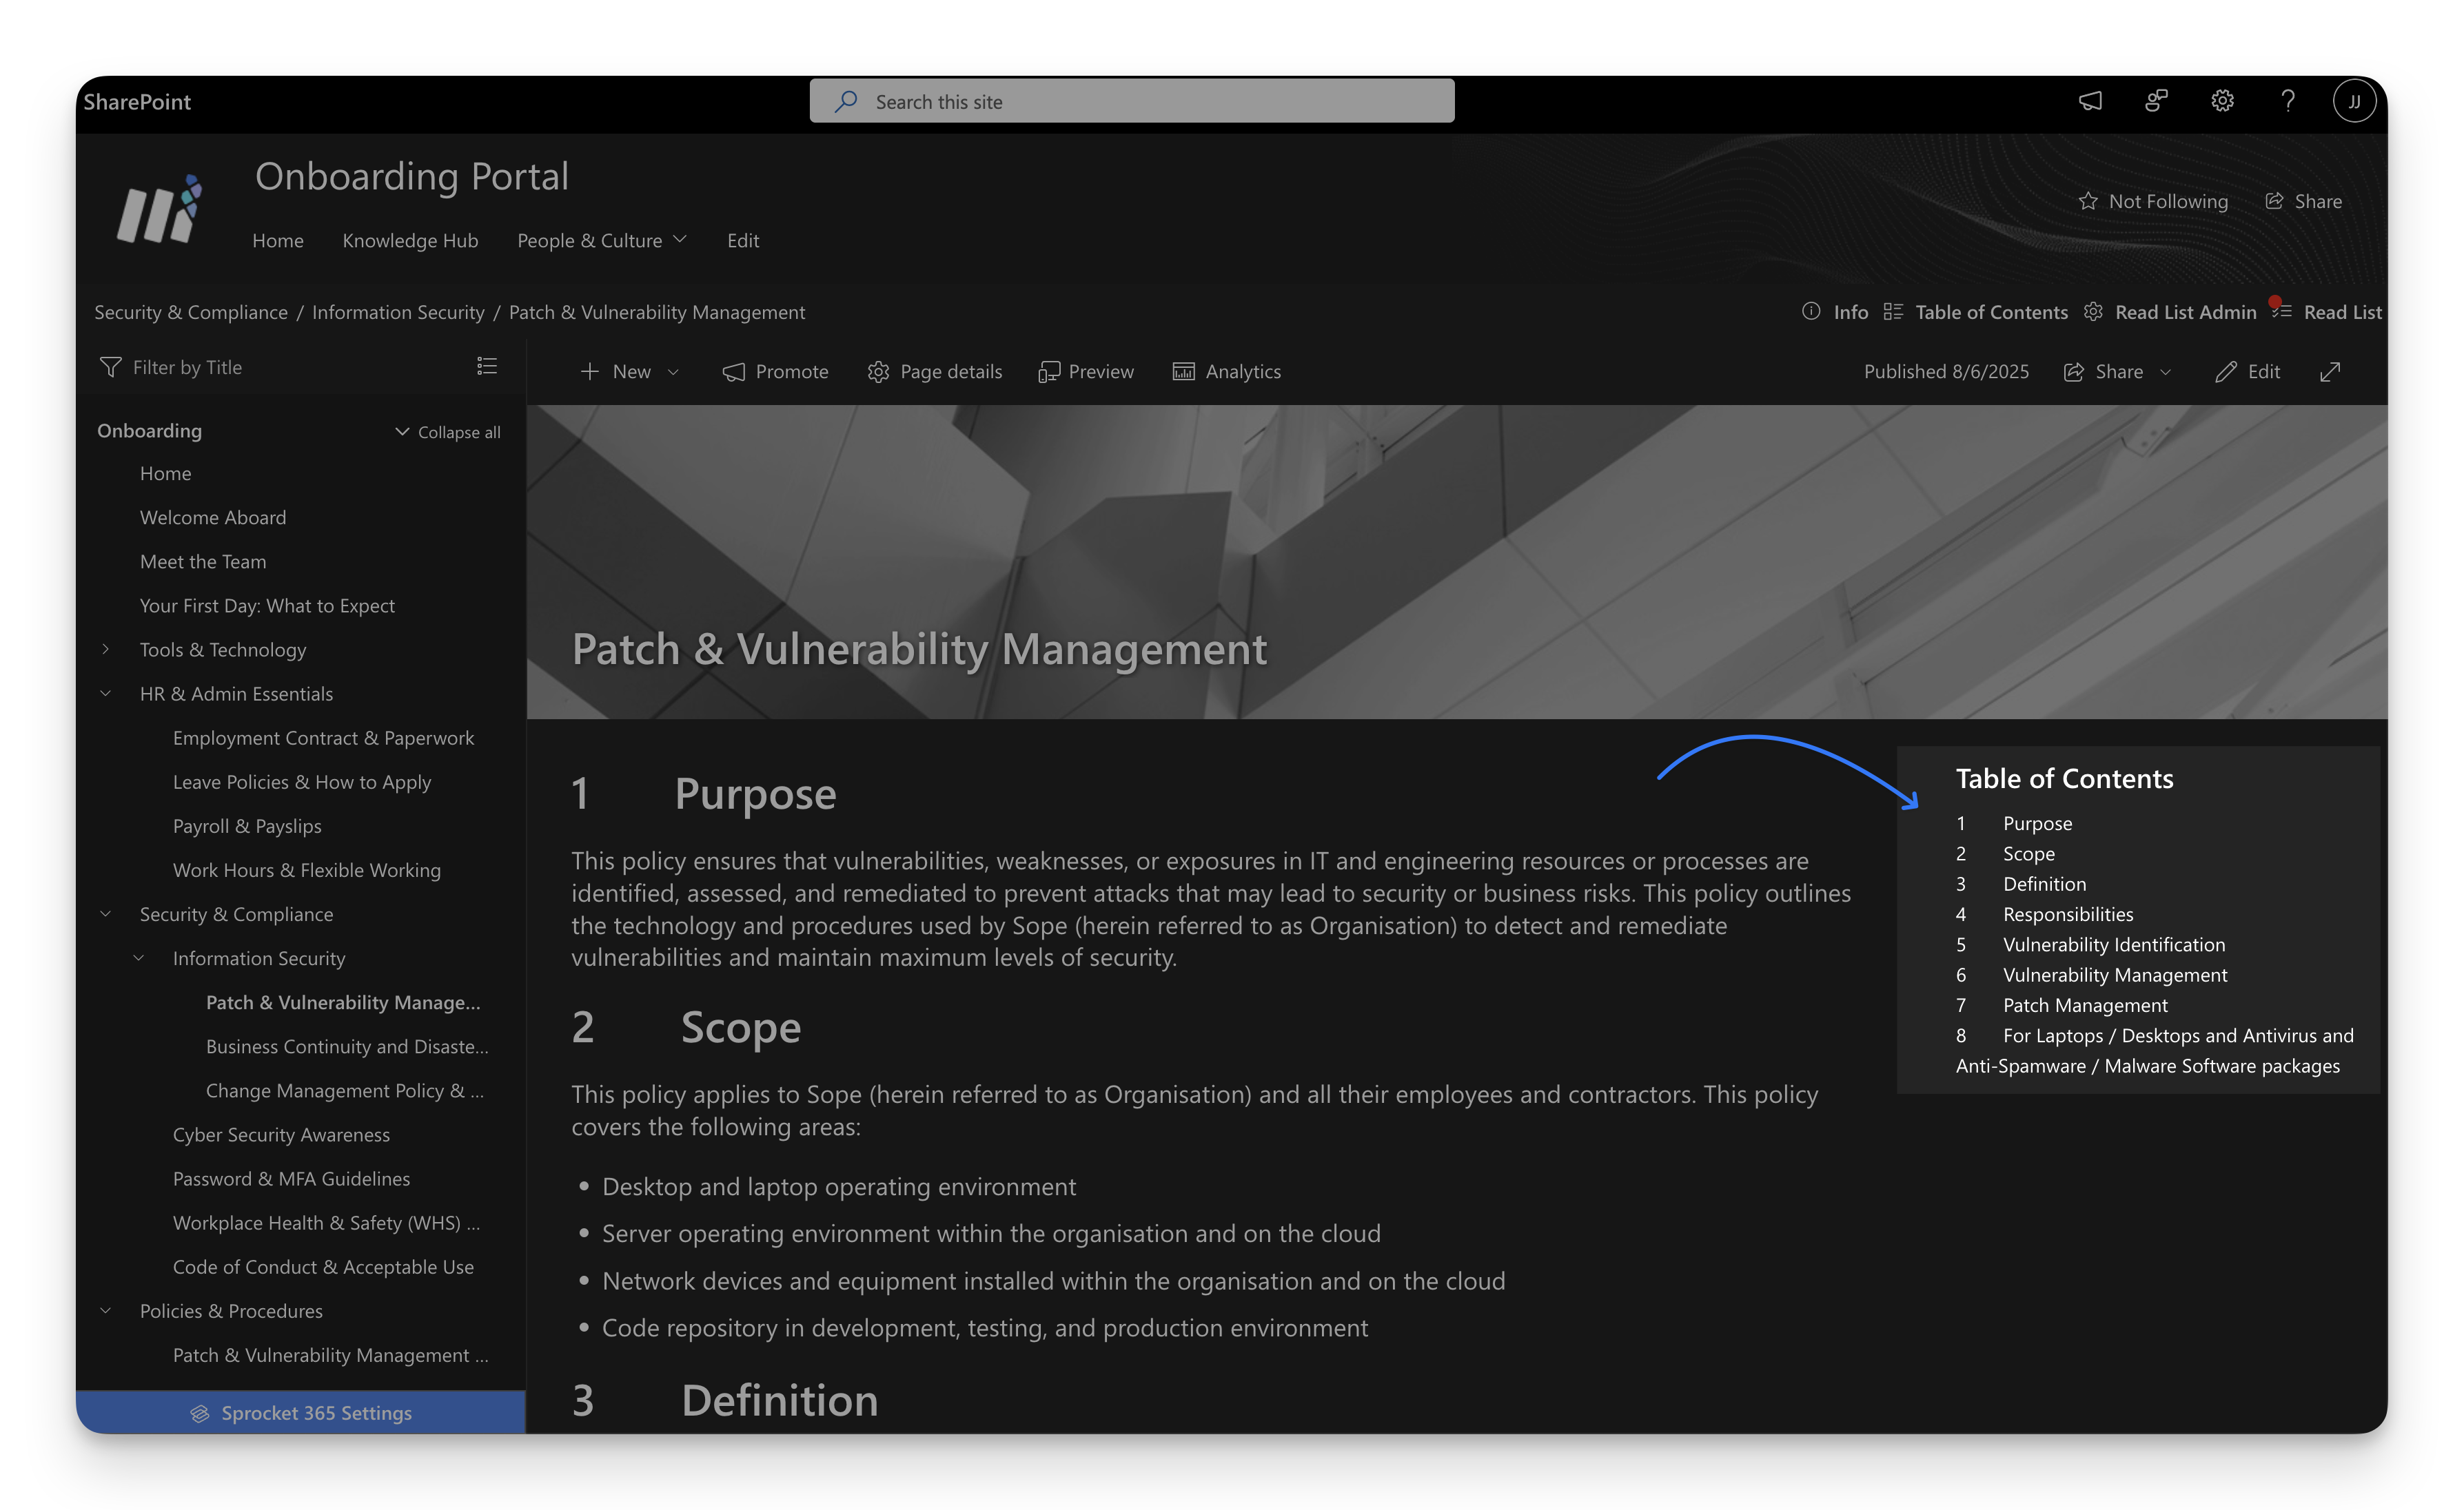Screen dimensions: 2464x1510
Task: Open the JJ account avatar
Action: tap(2354, 101)
